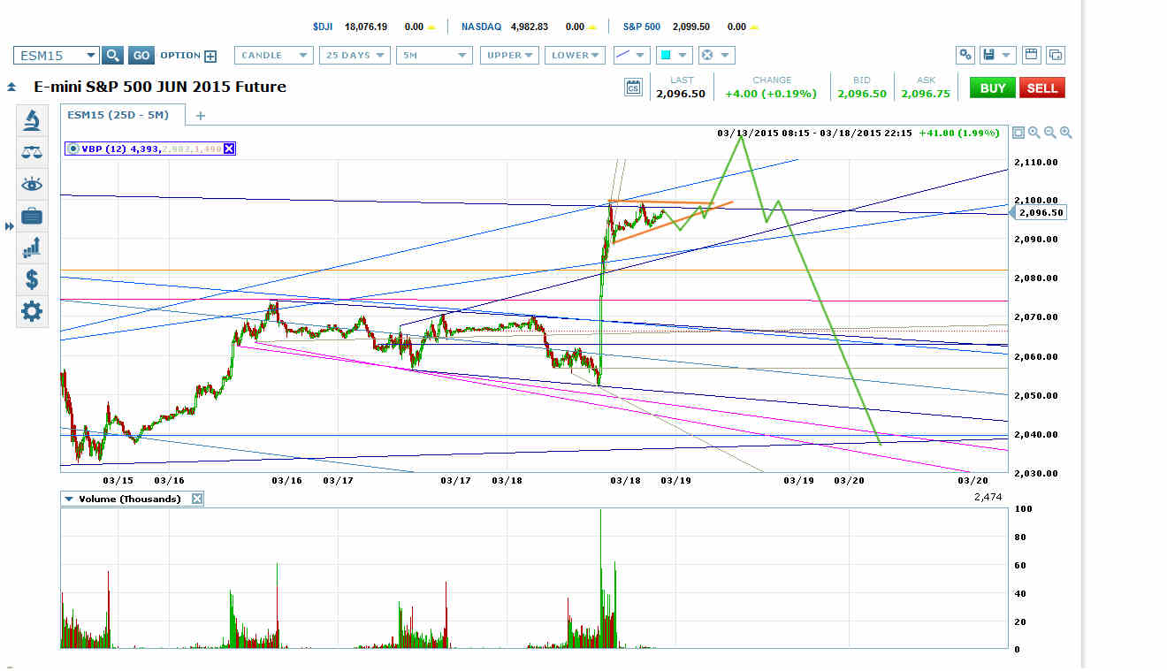This screenshot has width=1167, height=671.
Task: Click the GO button
Action: [141, 55]
